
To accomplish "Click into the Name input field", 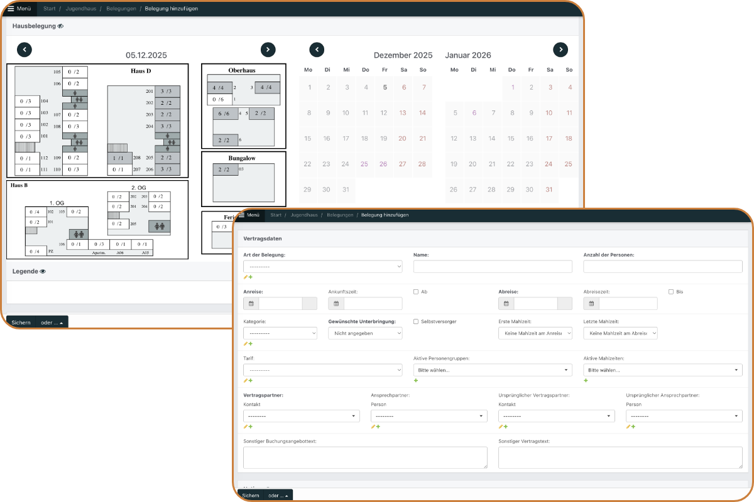I will pyautogui.click(x=493, y=267).
